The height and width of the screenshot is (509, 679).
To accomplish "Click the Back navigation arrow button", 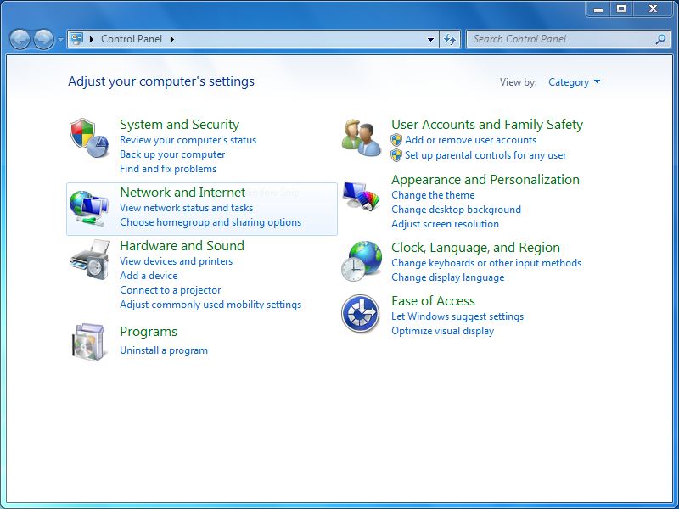I will 20,39.
